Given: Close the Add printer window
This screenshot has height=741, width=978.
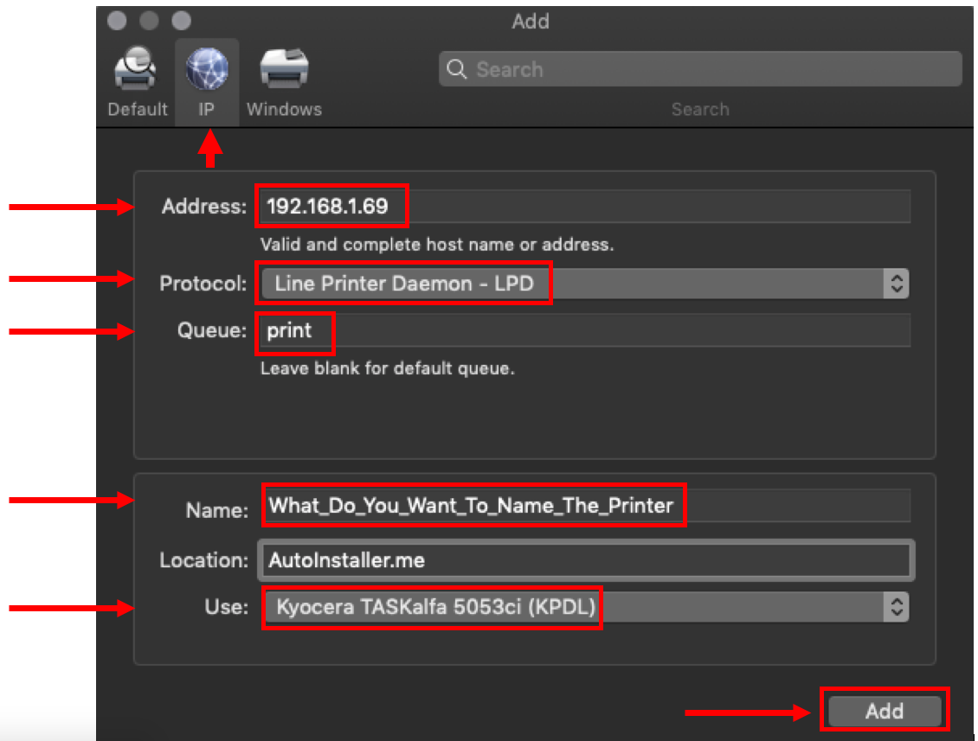Looking at the screenshot, I should pyautogui.click(x=118, y=20).
